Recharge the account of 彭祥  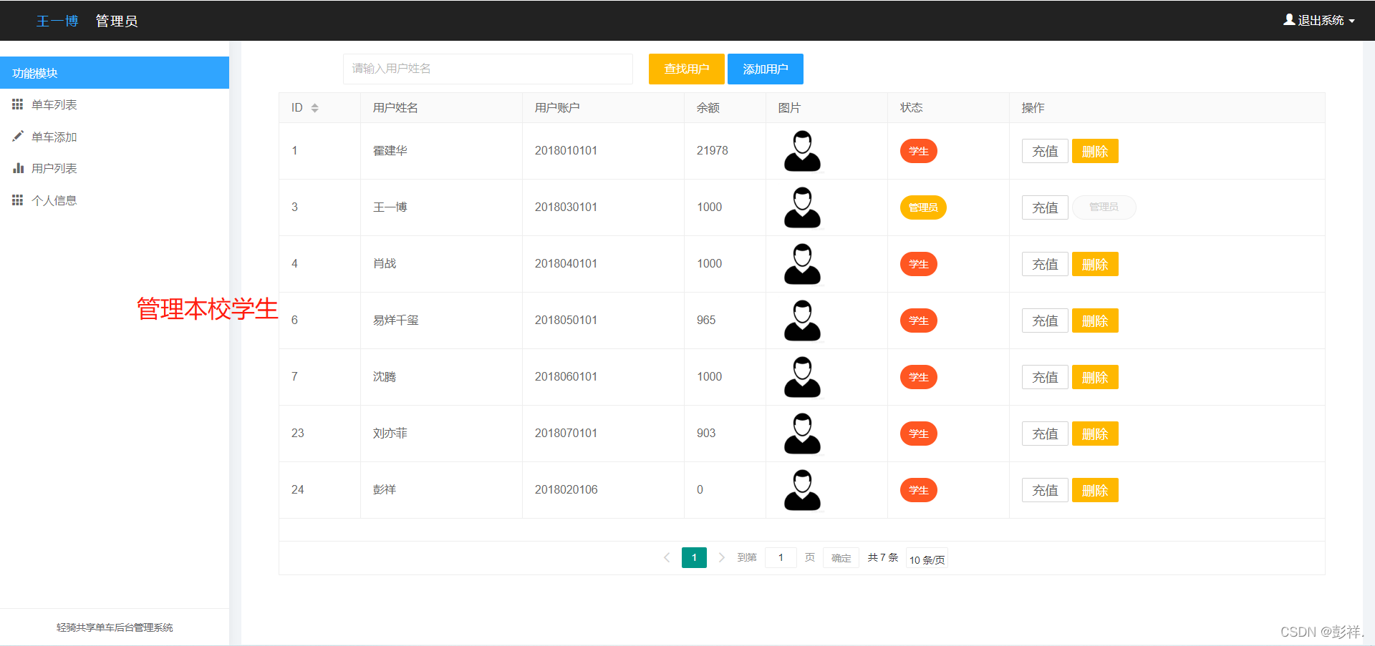point(1045,490)
